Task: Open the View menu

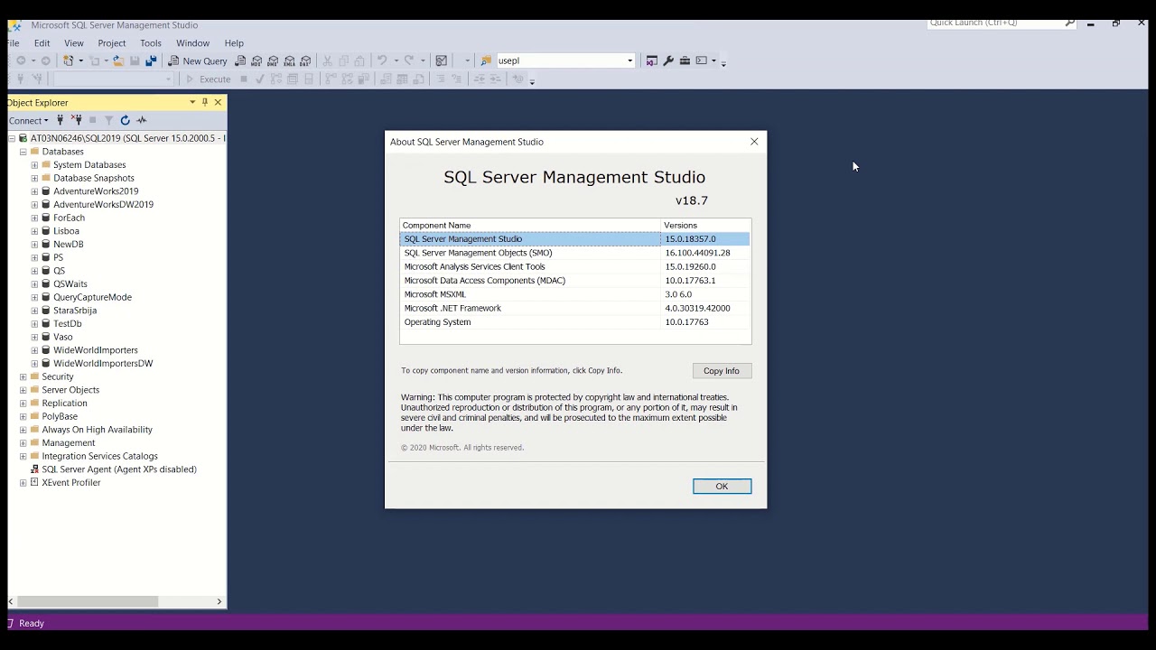Action: coord(74,43)
